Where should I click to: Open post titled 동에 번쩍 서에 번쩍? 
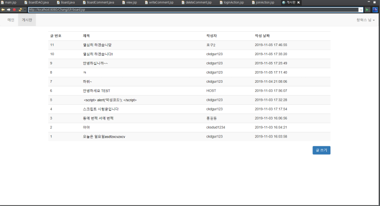[98, 118]
